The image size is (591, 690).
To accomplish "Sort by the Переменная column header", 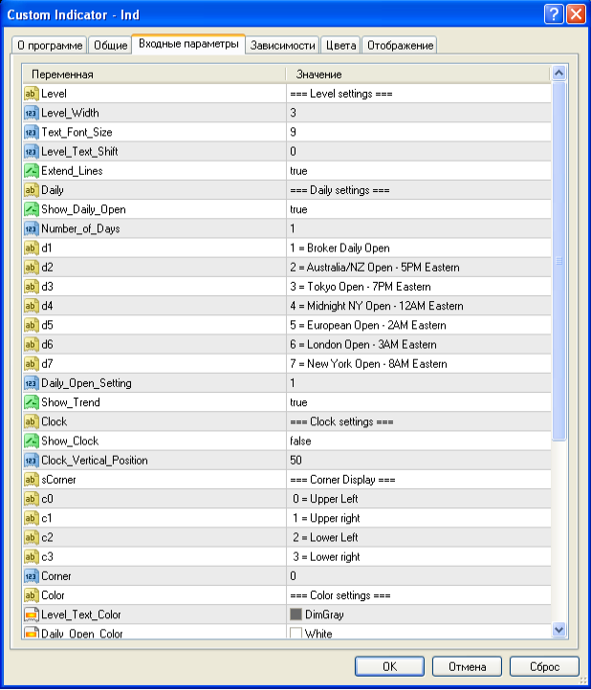I will pos(153,75).
